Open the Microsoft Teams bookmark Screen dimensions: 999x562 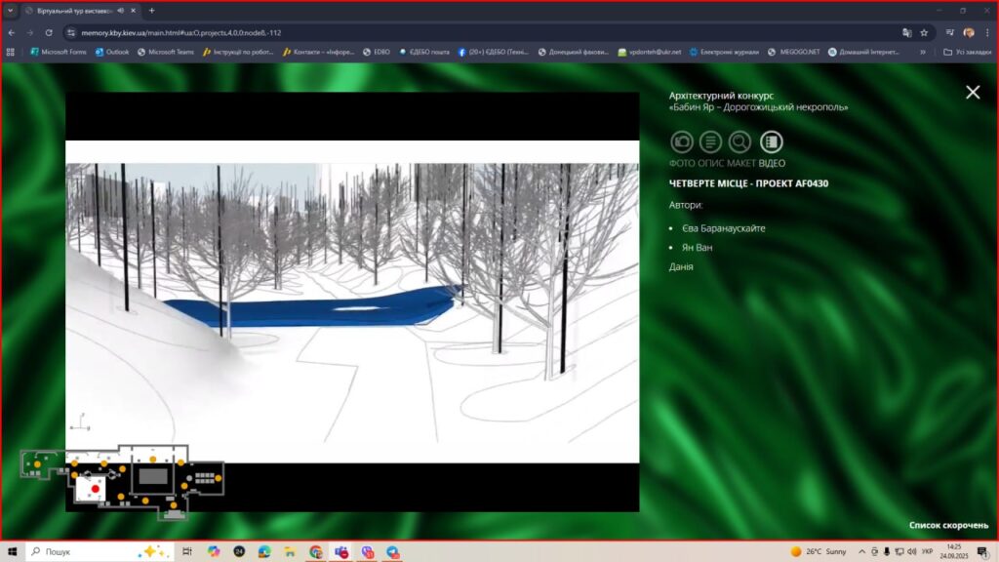(165, 52)
